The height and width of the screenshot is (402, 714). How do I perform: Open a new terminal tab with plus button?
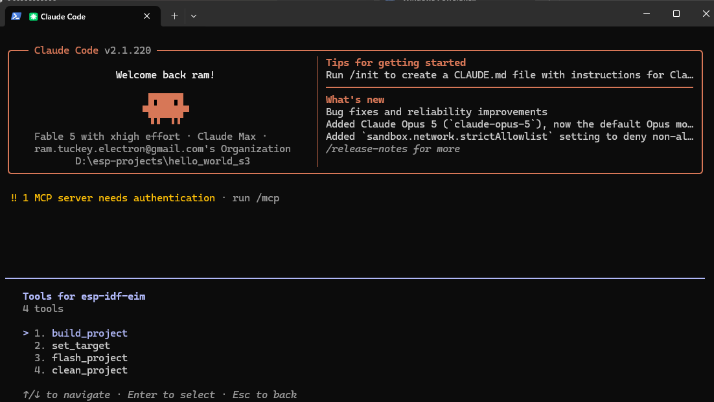174,16
